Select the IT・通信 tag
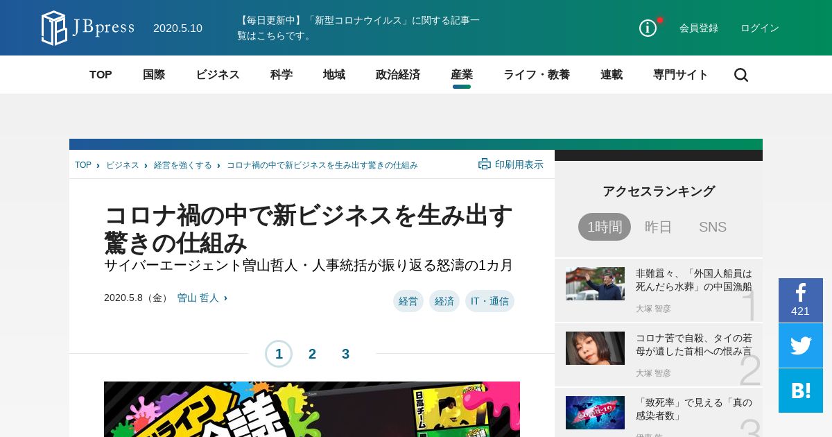 [x=489, y=301]
